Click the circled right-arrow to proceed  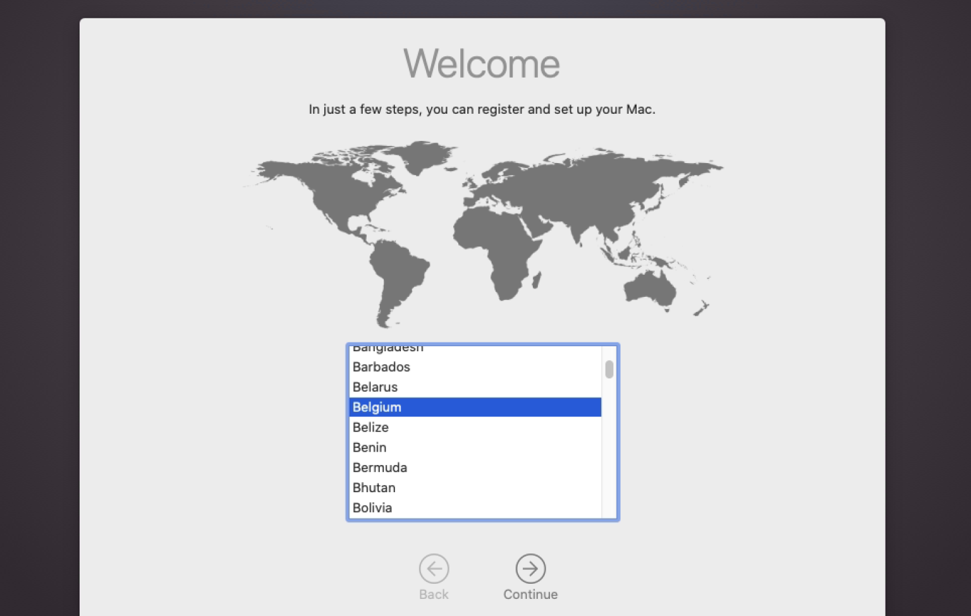point(530,568)
